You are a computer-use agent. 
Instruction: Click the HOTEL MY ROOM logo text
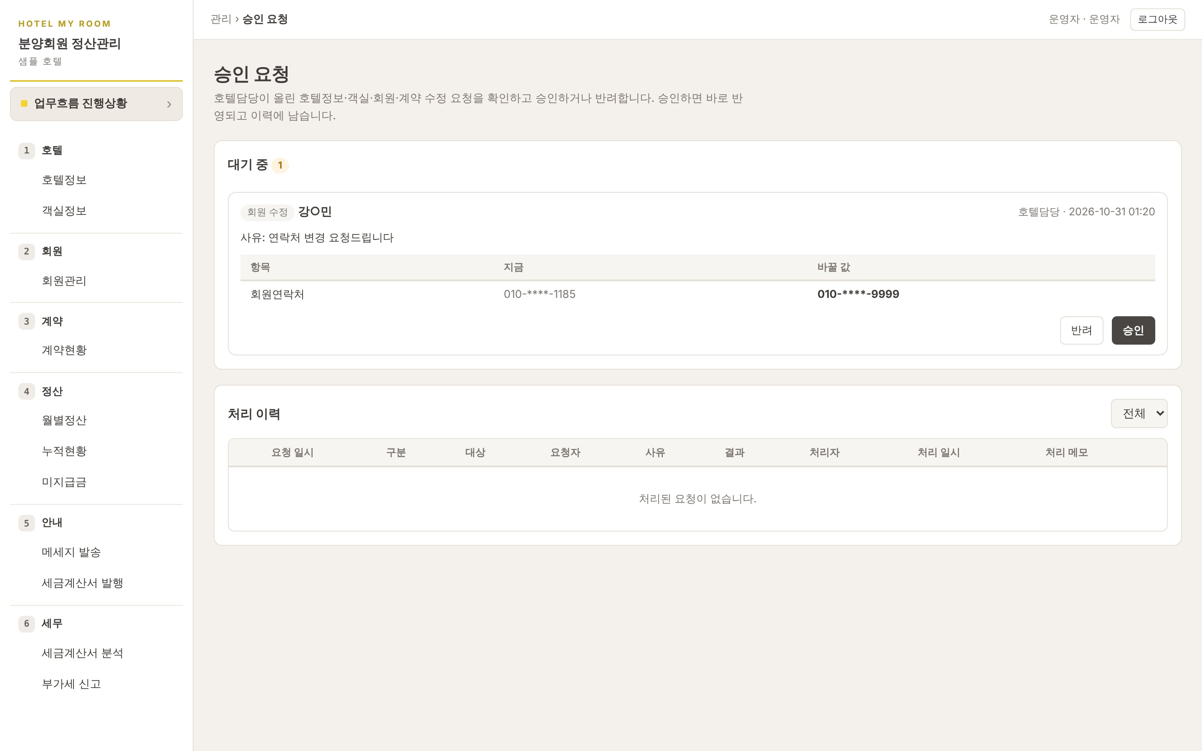tap(65, 24)
